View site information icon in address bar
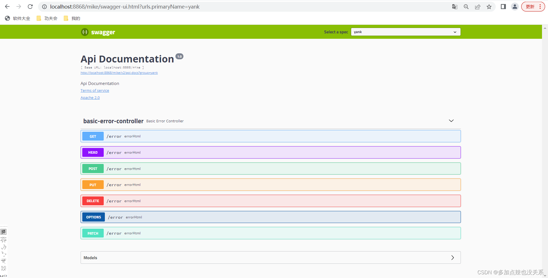Image resolution: width=548 pixels, height=278 pixels. point(44,7)
